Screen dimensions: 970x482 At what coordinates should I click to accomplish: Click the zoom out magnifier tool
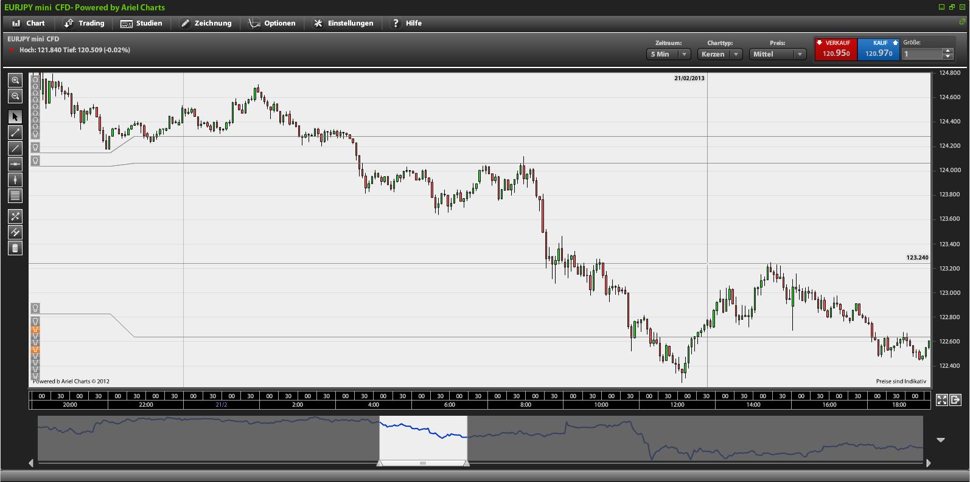15,96
